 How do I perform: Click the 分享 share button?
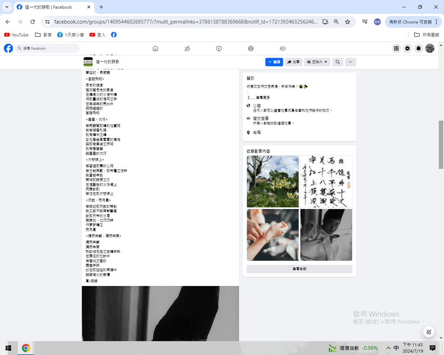tap(294, 62)
